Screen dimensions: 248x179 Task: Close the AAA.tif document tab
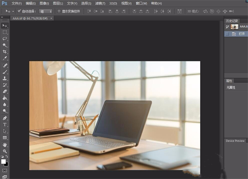tap(51, 18)
